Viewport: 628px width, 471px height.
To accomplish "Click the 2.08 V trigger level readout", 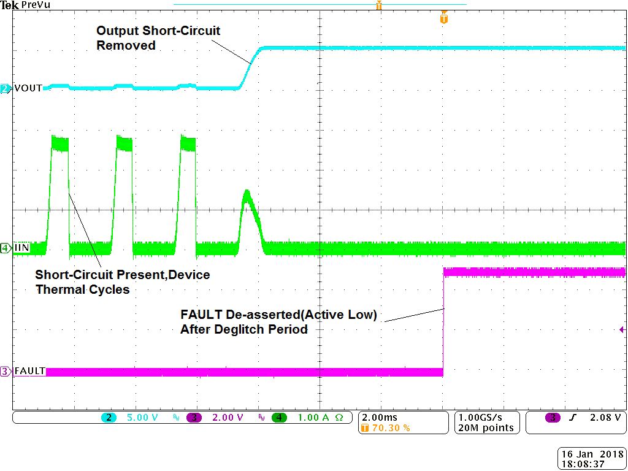I will coord(605,418).
